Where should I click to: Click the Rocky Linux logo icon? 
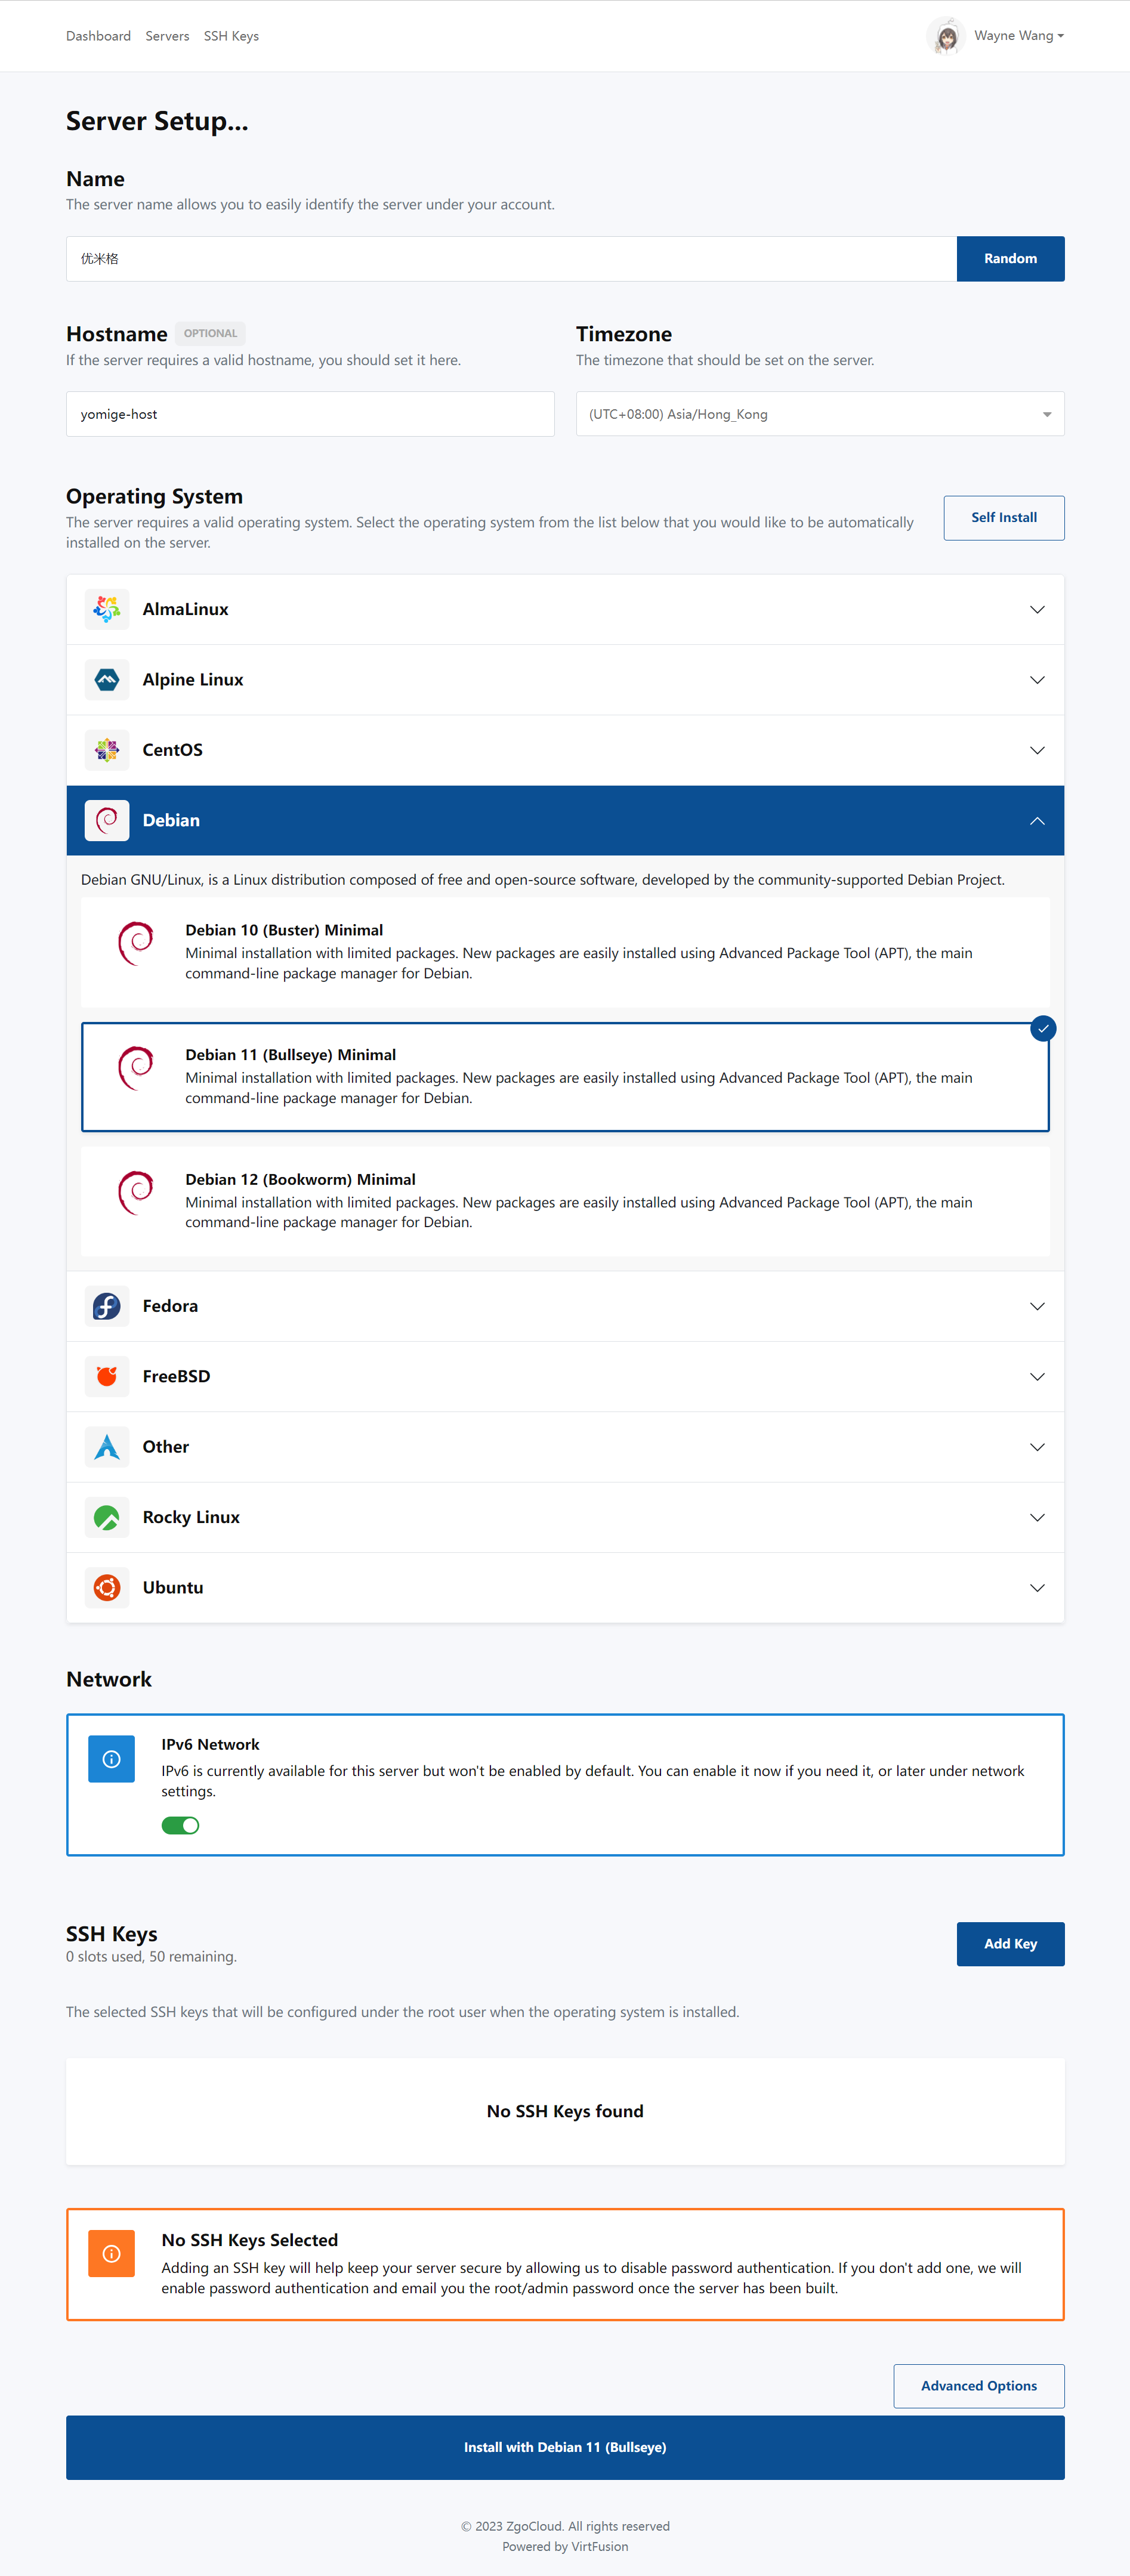click(x=107, y=1517)
